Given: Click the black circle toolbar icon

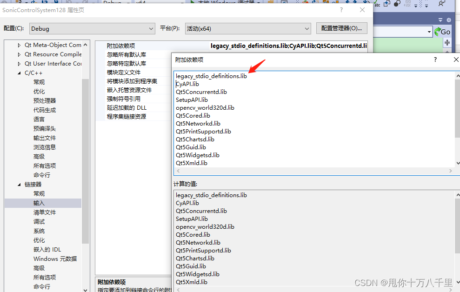Looking at the screenshot, I should pos(397,4).
